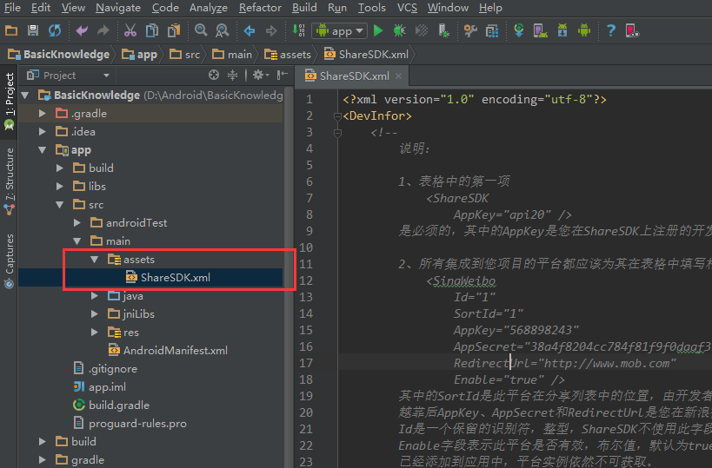Click main in the breadcrumb bar
The height and width of the screenshot is (468, 712).
click(x=232, y=55)
